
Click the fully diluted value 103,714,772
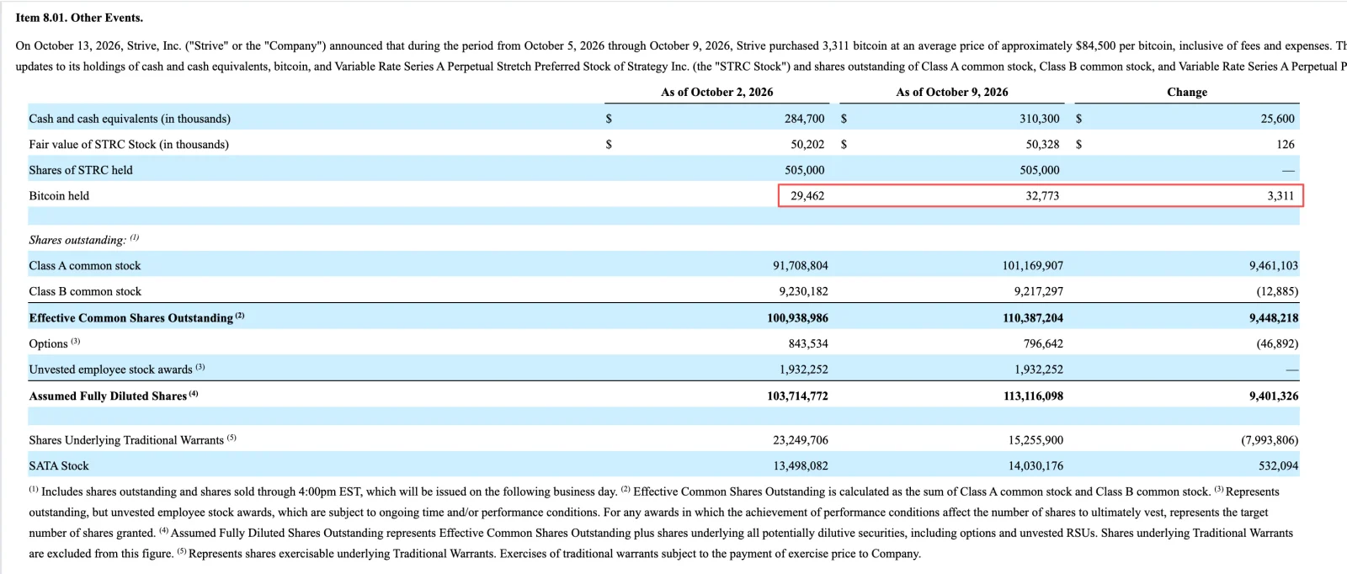coord(797,396)
